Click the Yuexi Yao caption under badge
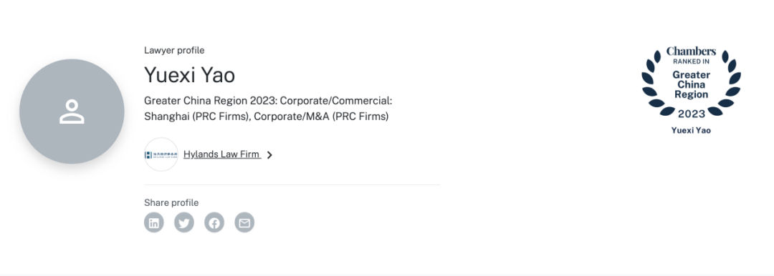The height and width of the screenshot is (276, 774). 691,131
